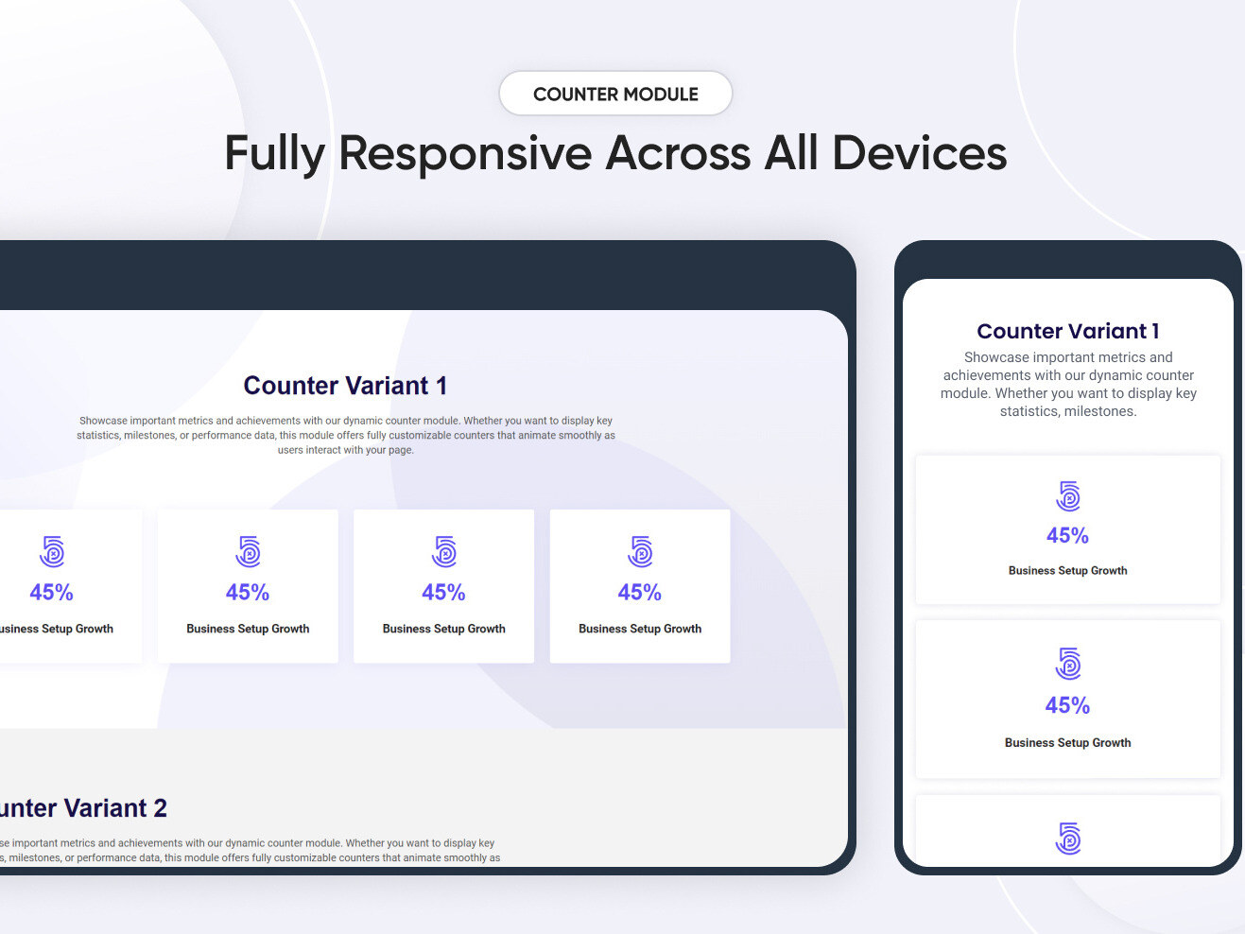Click the spiral icon in the fourth counter card
The width and height of the screenshot is (1245, 934).
(x=639, y=552)
